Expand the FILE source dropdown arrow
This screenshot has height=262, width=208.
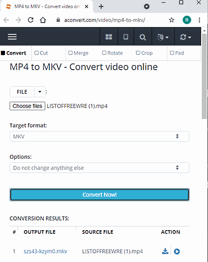click(x=40, y=92)
